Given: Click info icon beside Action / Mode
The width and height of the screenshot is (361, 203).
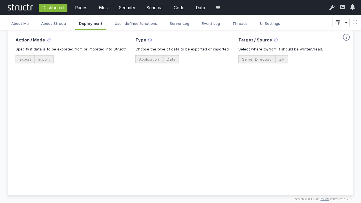Looking at the screenshot, I should (x=49, y=40).
